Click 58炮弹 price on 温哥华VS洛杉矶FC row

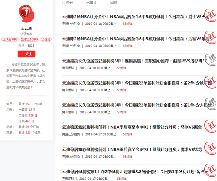pos(122,68)
